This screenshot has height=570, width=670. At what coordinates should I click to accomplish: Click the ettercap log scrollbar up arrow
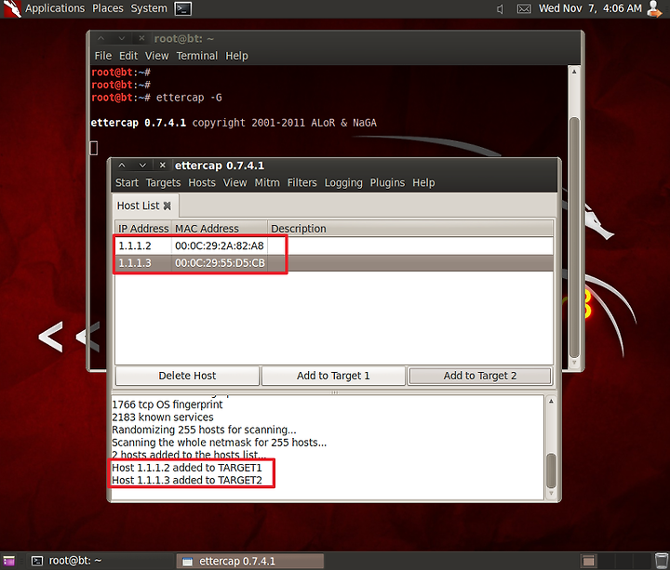[x=551, y=402]
